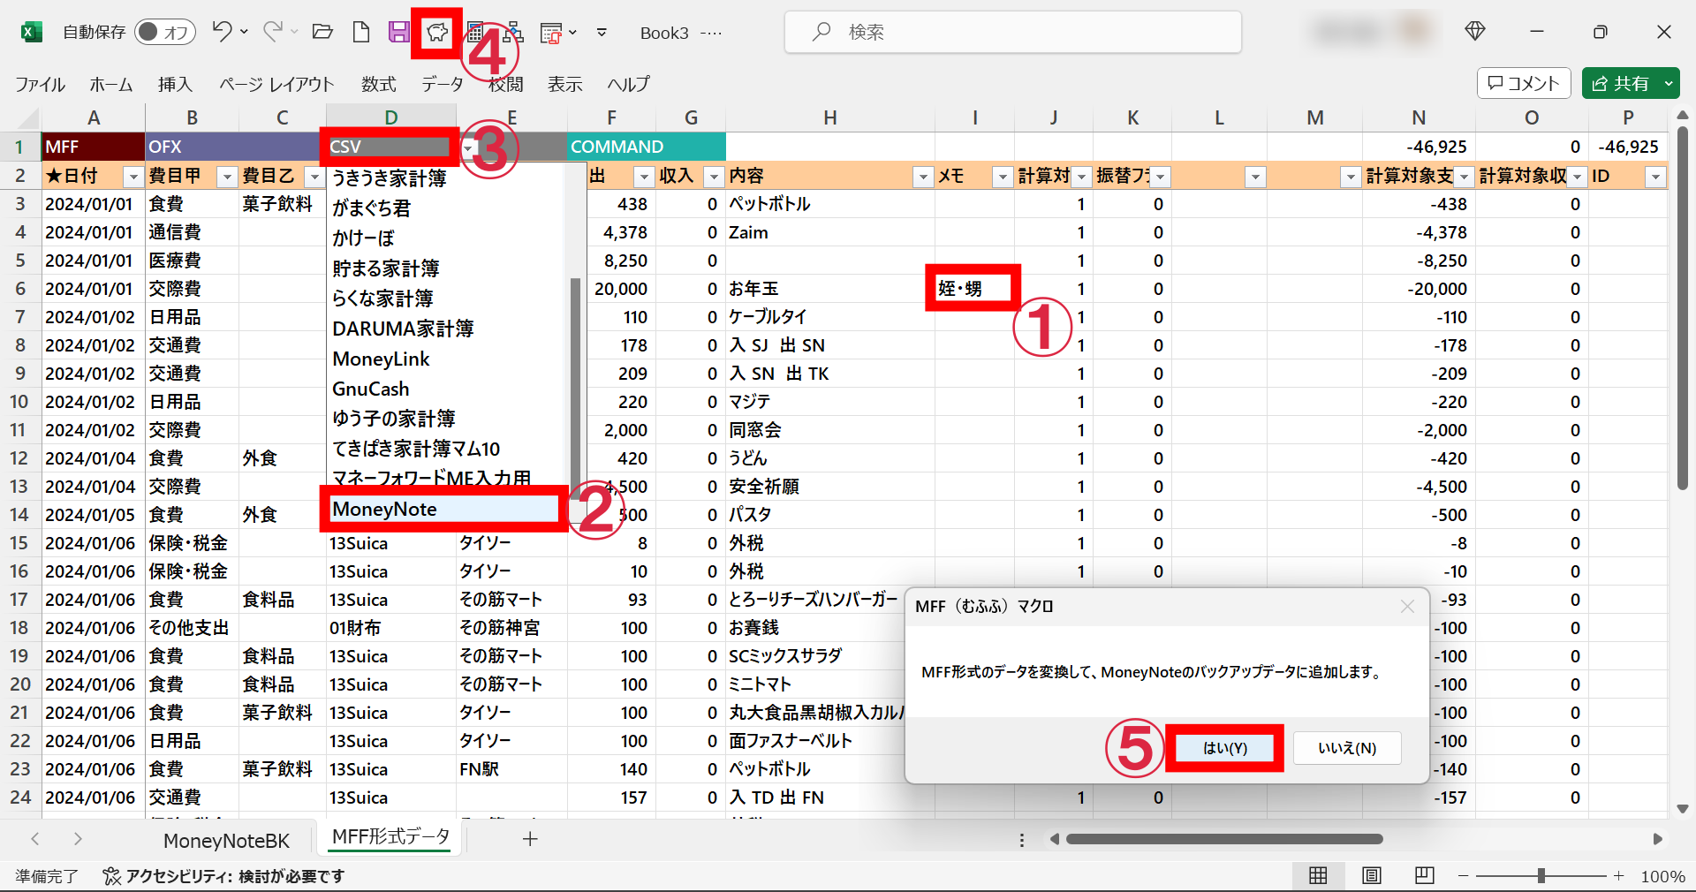
Task: Click the zoom slider handle
Action: pos(1541,876)
